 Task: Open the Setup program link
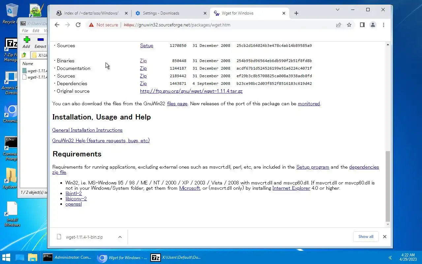[313, 167]
